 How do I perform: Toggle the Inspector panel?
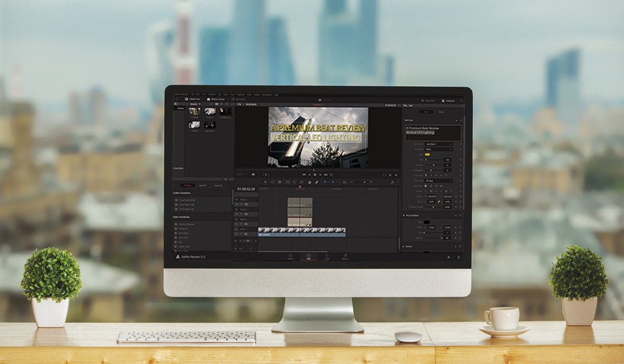pyautogui.click(x=450, y=101)
